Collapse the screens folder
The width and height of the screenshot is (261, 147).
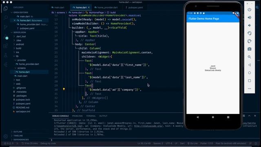(22, 68)
